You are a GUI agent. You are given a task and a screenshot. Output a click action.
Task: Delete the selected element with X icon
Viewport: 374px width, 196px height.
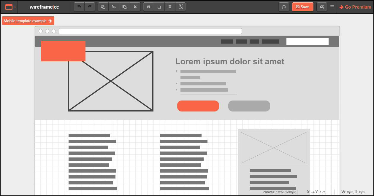pyautogui.click(x=135, y=7)
